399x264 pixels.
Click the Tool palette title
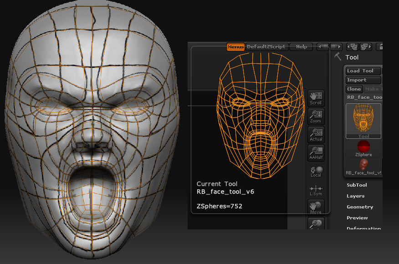coord(352,57)
